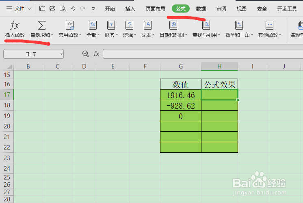Image resolution: width=303 pixels, height=203 pixels.
Task: Click inside the formula bar input
Action: (x=203, y=54)
